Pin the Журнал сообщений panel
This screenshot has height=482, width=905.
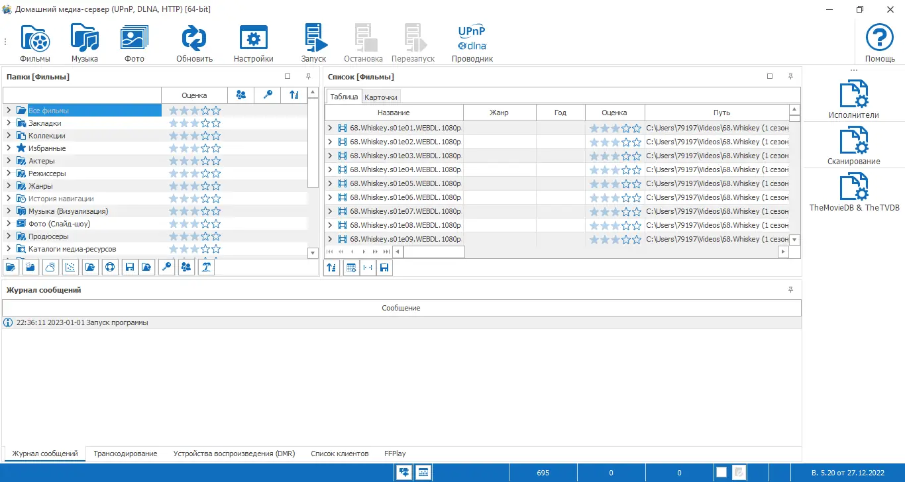coord(791,290)
